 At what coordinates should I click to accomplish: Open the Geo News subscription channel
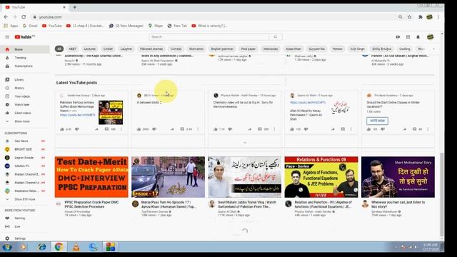pyautogui.click(x=25, y=141)
